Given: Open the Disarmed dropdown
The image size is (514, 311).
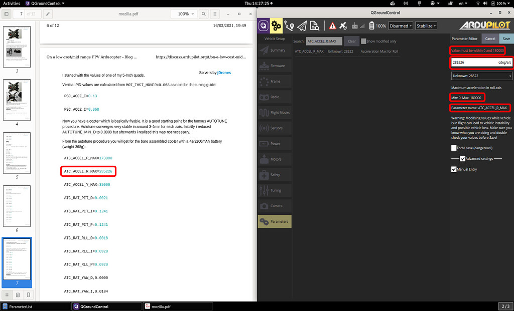Looking at the screenshot, I should pyautogui.click(x=401, y=26).
